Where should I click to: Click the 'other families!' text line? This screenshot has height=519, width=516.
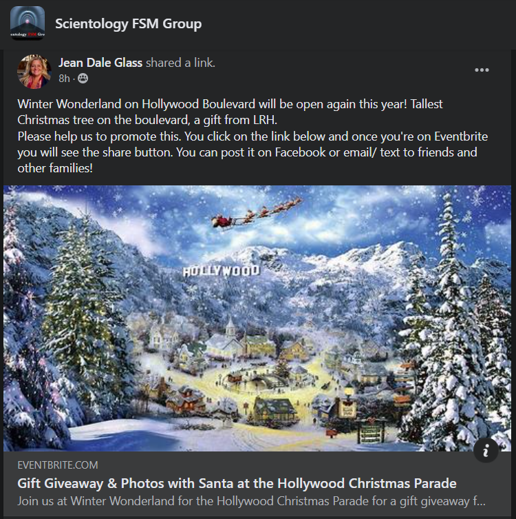[55, 168]
